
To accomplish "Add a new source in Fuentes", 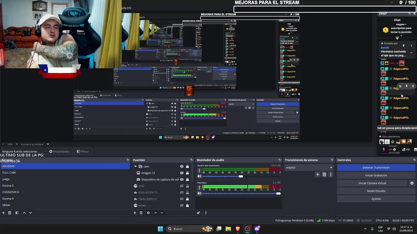I will (135, 213).
